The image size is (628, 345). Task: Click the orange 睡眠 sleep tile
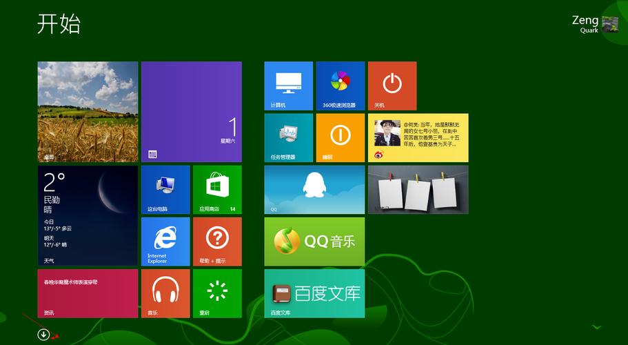(x=341, y=138)
